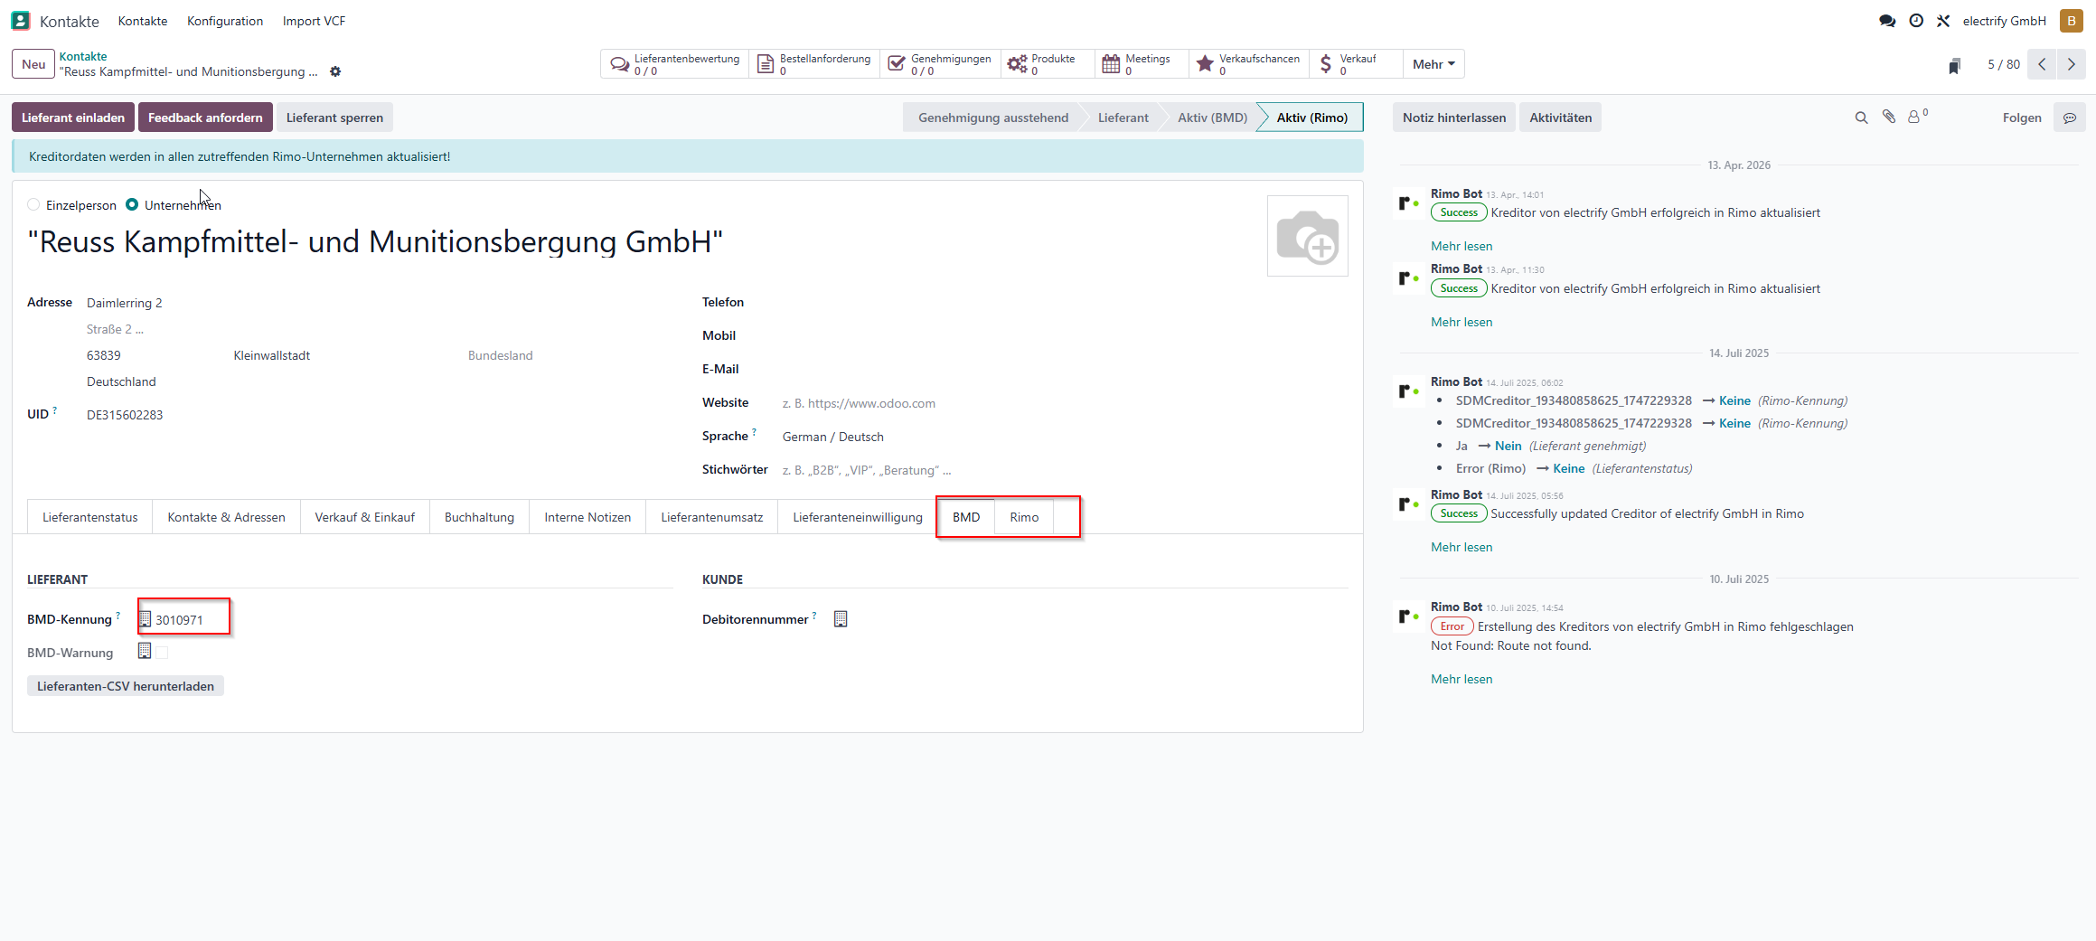2096x941 pixels.
Task: Open the activities clock icon in top bar
Action: (x=1916, y=21)
